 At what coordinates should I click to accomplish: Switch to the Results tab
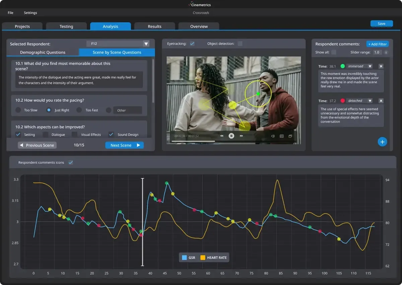coord(154,26)
